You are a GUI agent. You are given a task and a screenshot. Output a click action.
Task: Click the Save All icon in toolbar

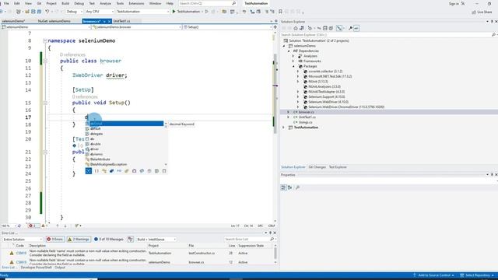[39, 12]
